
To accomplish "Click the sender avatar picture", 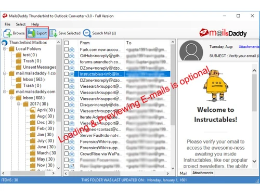I will pos(191,51).
